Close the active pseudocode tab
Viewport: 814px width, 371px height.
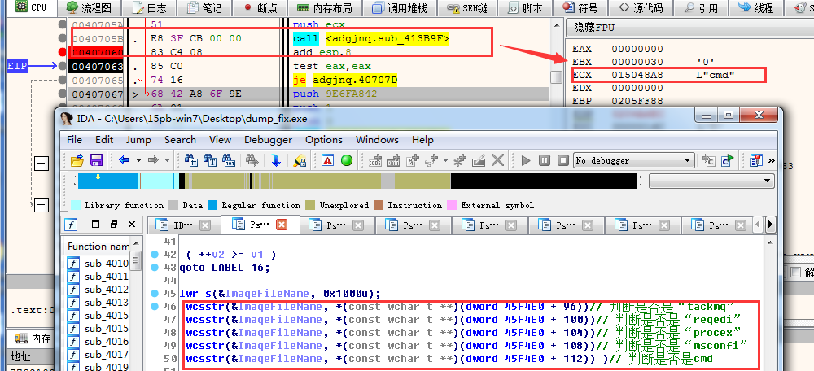[x=282, y=225]
